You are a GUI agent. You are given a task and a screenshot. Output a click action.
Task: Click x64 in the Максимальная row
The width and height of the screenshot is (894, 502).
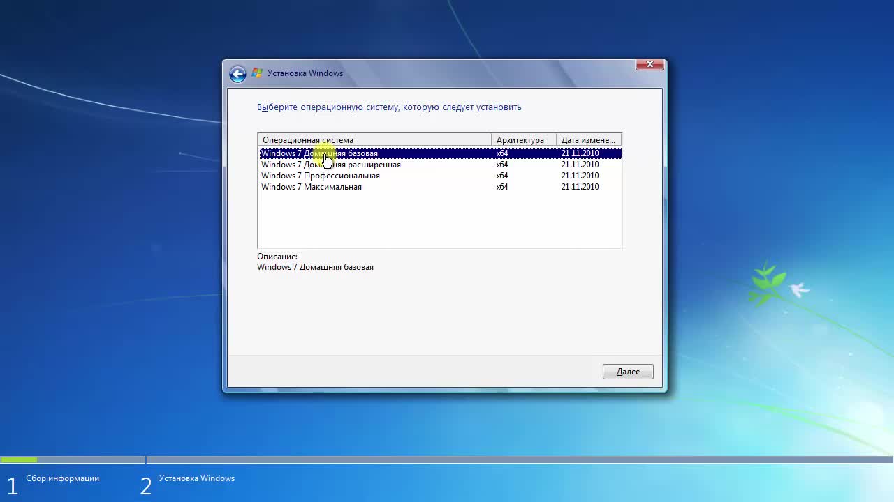pos(502,187)
